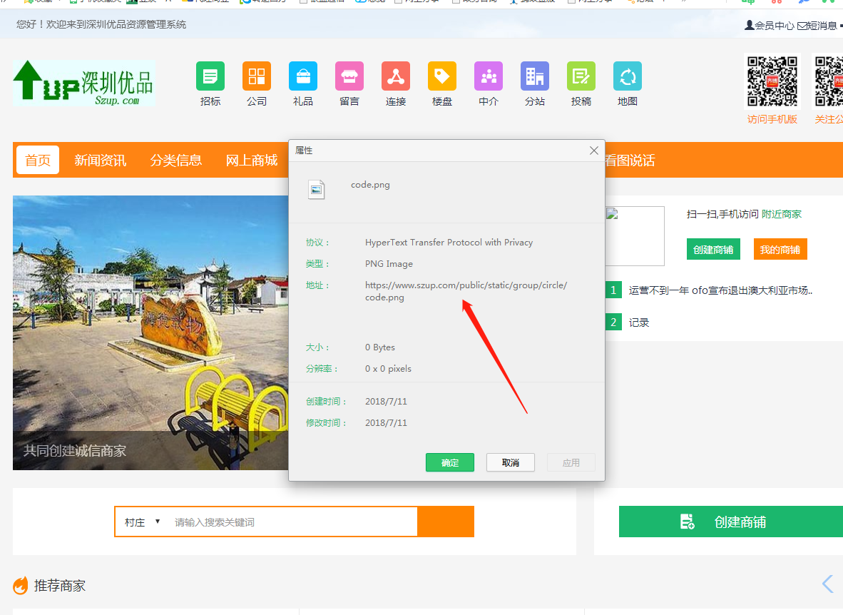
Task: Open the 楼盘 yellow tag icon
Action: click(x=442, y=76)
